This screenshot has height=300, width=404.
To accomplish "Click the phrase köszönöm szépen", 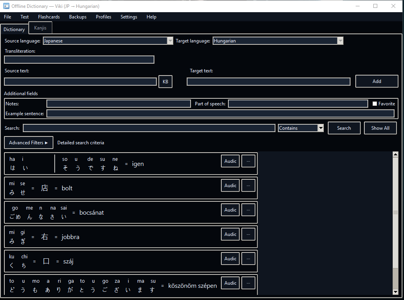I will pyautogui.click(x=193, y=286).
